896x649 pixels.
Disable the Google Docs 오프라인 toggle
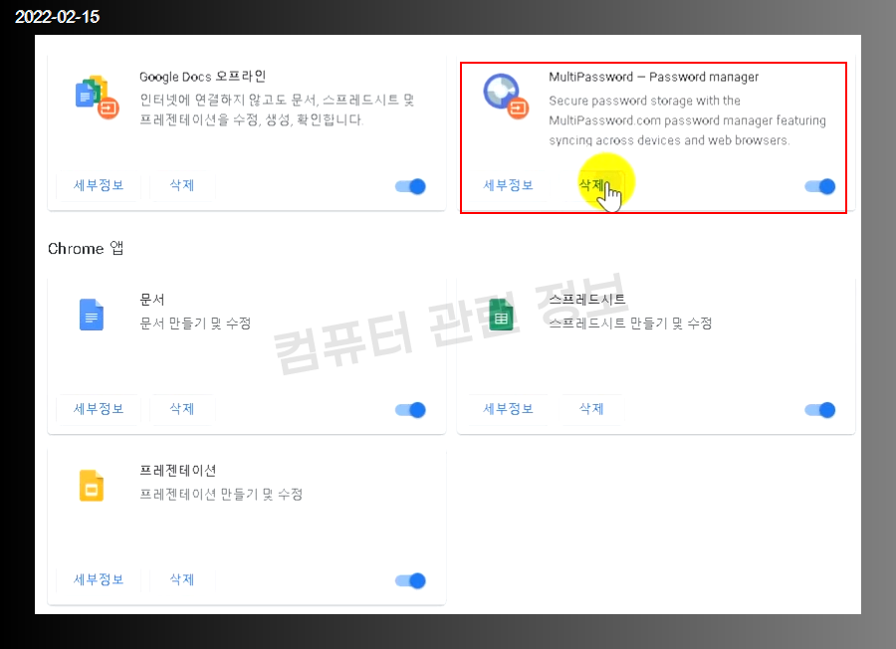coord(410,186)
